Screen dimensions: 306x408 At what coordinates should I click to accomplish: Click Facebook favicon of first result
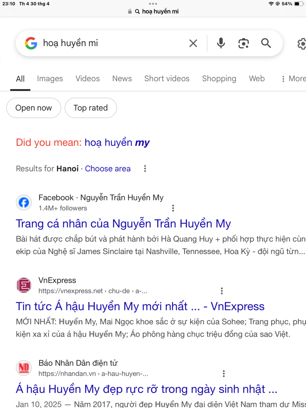tap(24, 202)
